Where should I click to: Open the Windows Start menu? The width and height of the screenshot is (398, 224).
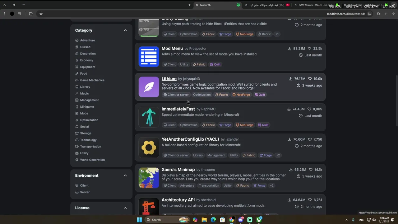[x=139, y=220]
